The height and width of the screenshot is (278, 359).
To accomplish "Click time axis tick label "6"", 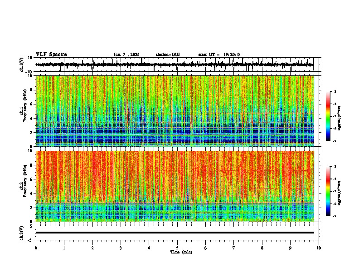I will (206, 248).
